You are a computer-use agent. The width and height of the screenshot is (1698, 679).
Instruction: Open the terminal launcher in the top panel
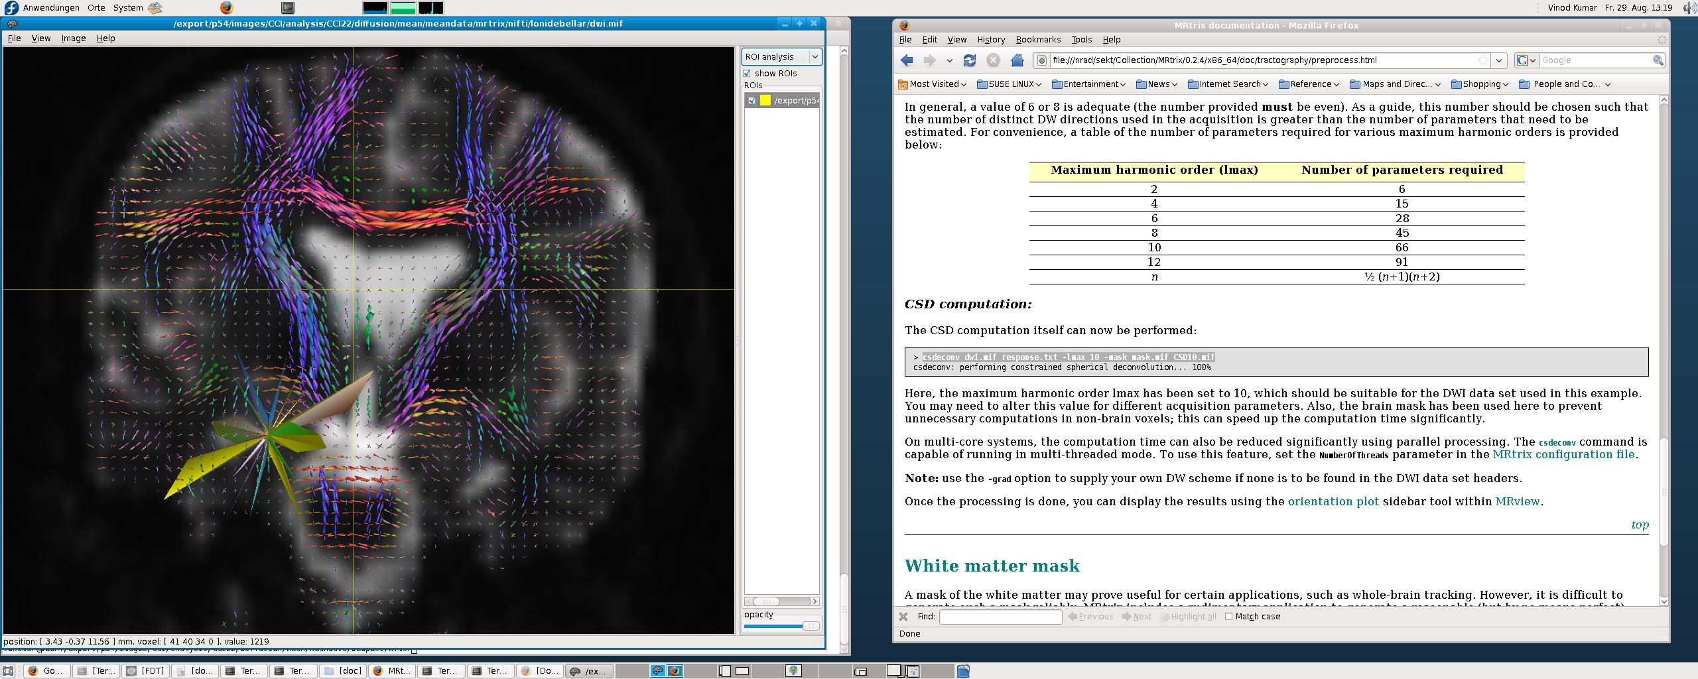click(287, 8)
